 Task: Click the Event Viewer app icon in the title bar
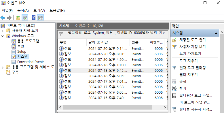pyautogui.click(x=3, y=3)
